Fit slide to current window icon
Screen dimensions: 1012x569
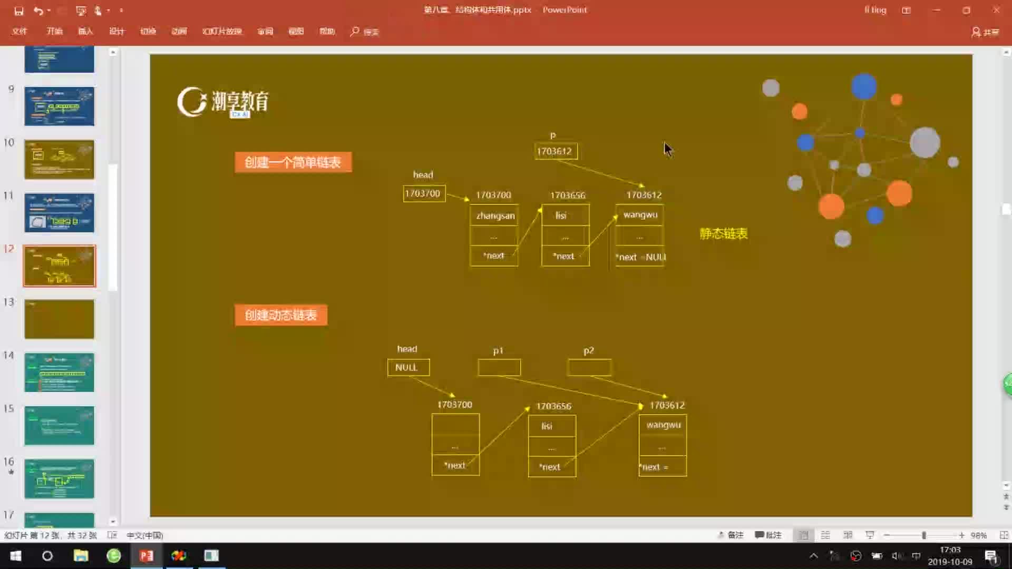coord(1004,535)
